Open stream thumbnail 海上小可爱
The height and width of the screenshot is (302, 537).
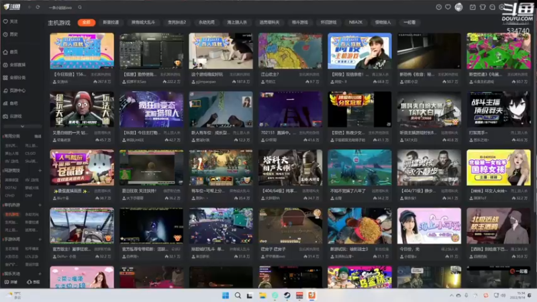pyautogui.click(x=429, y=225)
